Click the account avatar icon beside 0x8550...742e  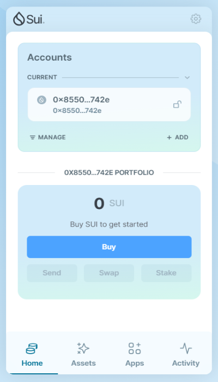coord(41,100)
